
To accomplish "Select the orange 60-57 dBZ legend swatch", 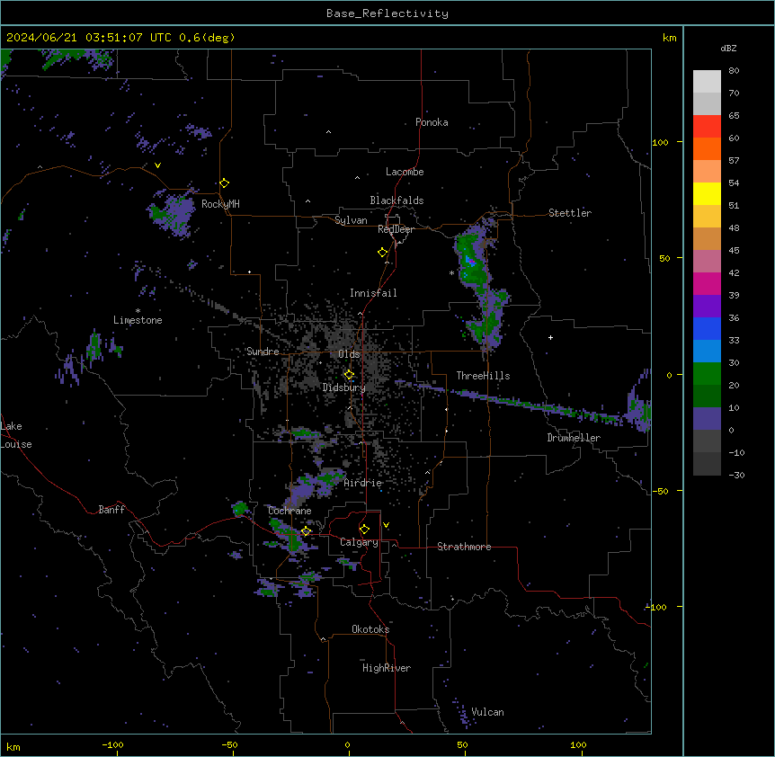I will pos(707,149).
